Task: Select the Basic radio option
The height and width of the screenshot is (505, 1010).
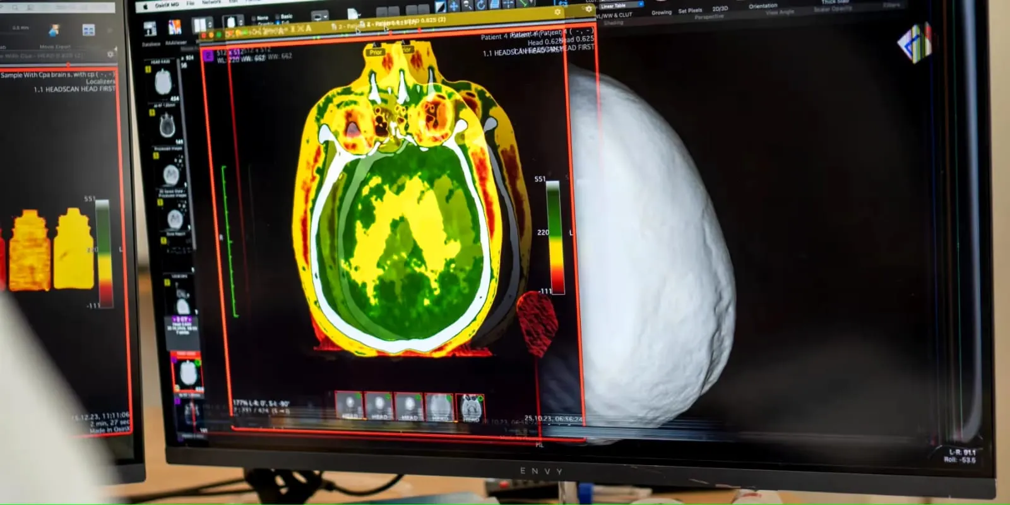Action: coord(283,16)
